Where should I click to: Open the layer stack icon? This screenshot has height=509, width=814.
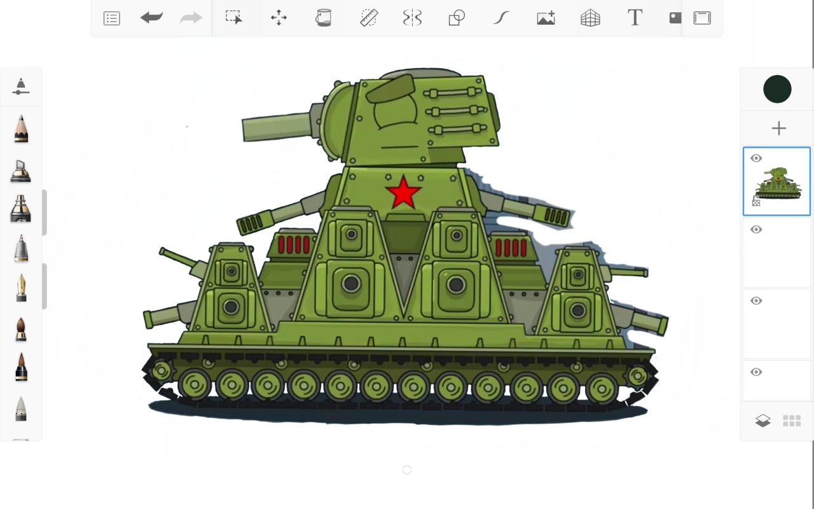click(x=762, y=421)
